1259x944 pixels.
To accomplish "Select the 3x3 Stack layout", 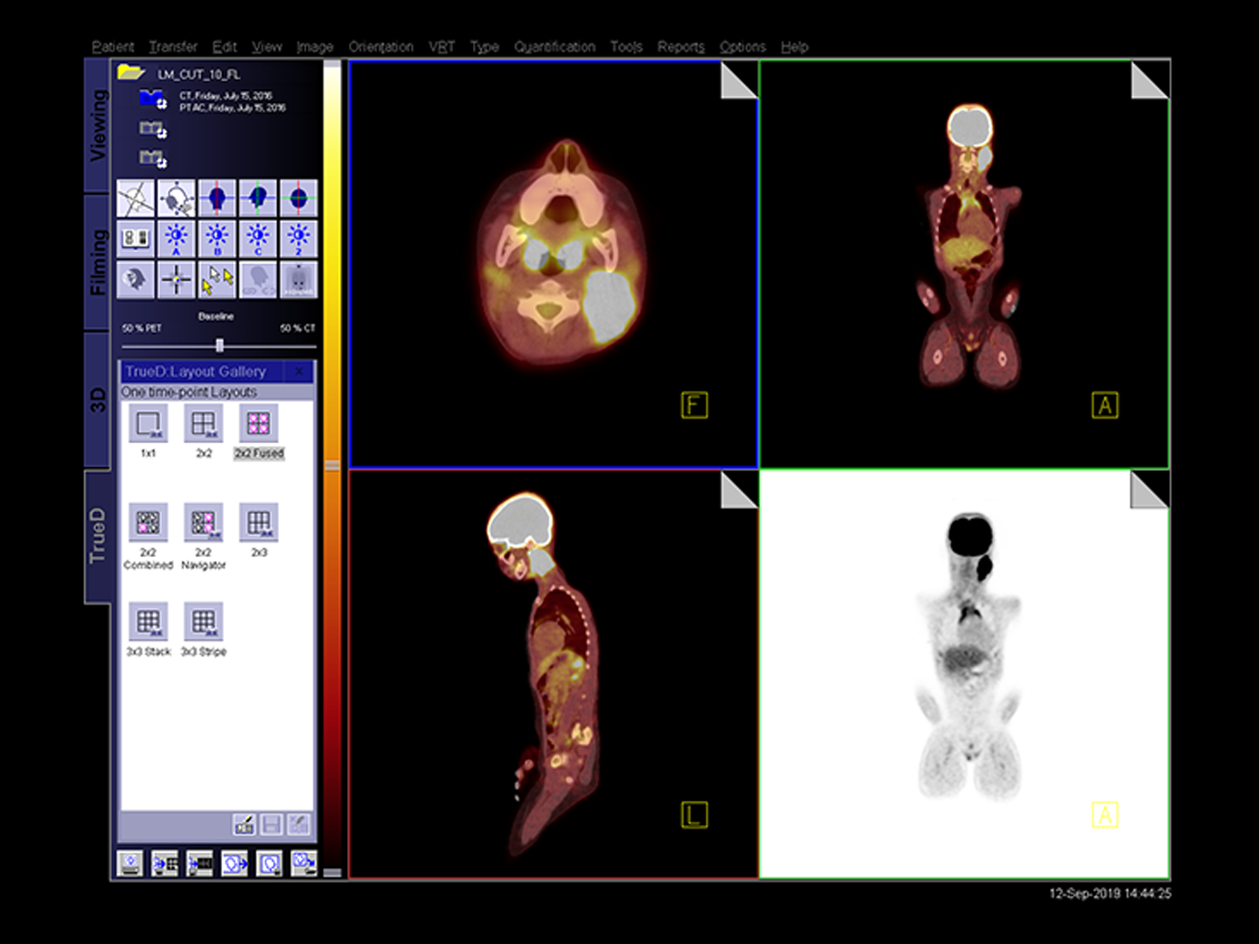I will (148, 622).
